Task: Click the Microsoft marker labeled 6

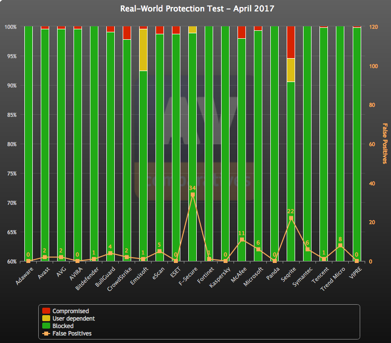Action: point(258,250)
